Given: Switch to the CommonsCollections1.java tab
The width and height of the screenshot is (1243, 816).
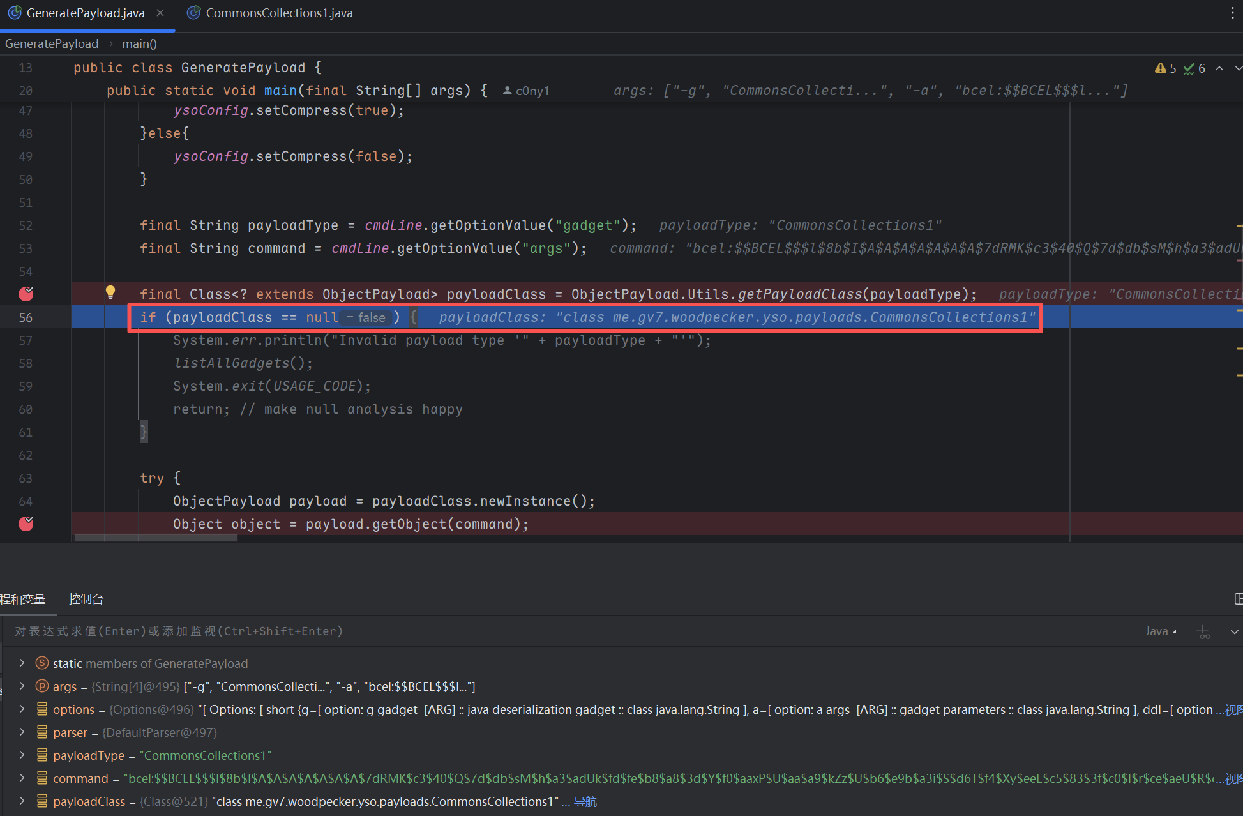Looking at the screenshot, I should pos(278,13).
